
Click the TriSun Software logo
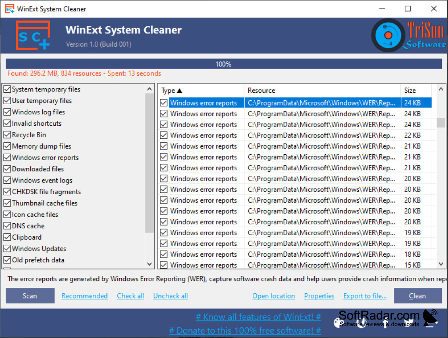(x=409, y=35)
